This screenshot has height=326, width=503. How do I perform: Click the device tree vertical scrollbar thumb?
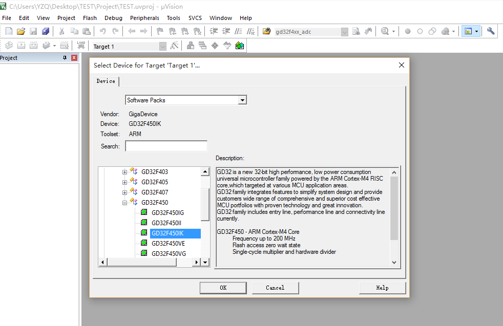(205, 205)
